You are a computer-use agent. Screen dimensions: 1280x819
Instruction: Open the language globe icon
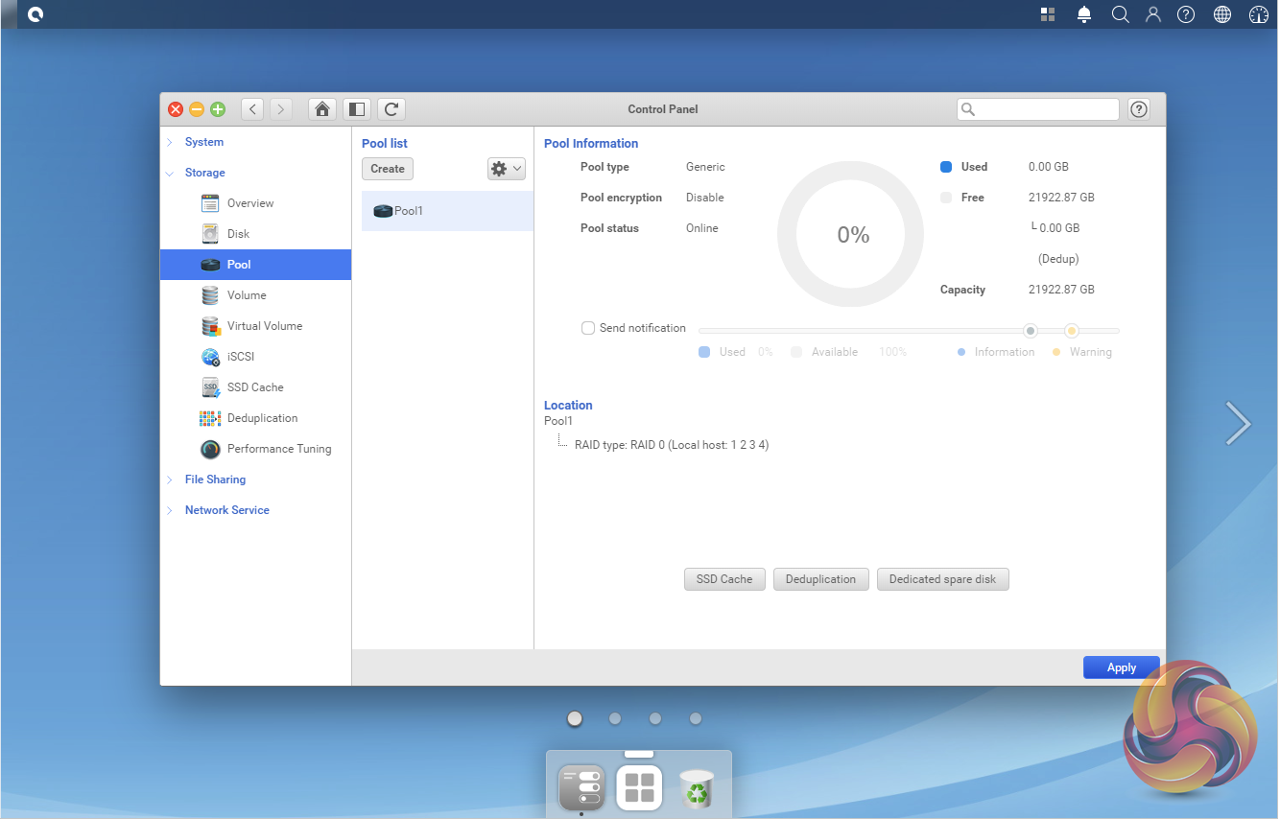[x=1222, y=14]
